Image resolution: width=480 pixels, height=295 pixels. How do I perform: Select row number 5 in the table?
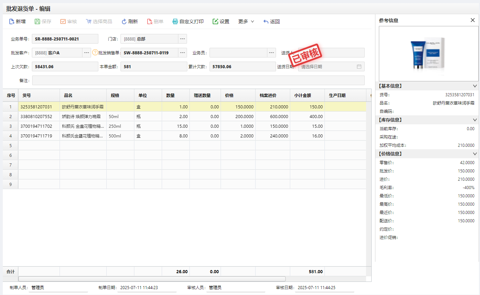(10, 146)
